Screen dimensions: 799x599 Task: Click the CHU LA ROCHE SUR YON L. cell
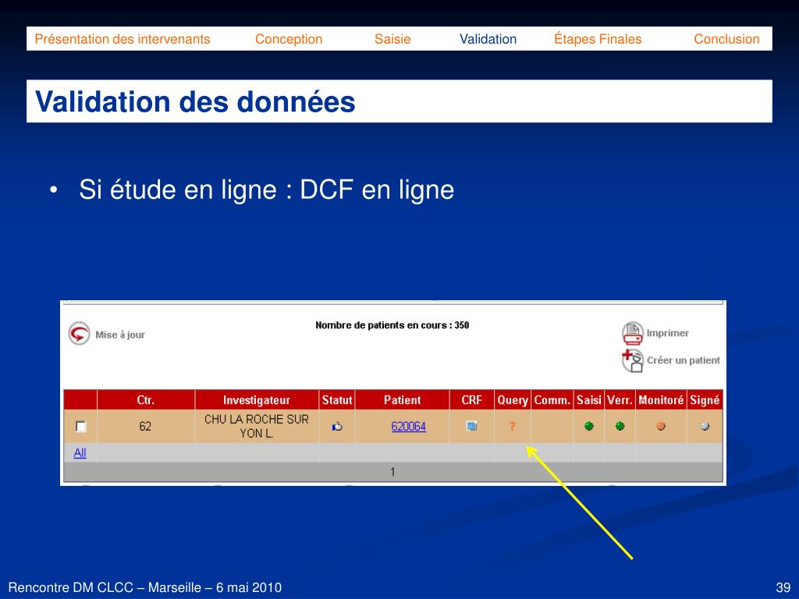[x=256, y=427]
